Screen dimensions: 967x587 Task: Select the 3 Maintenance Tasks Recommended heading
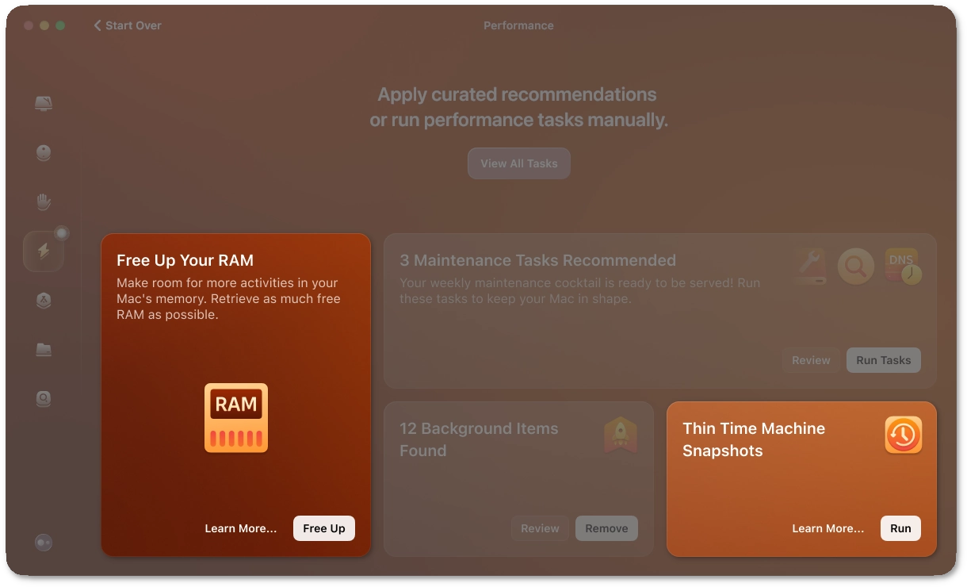coord(537,260)
